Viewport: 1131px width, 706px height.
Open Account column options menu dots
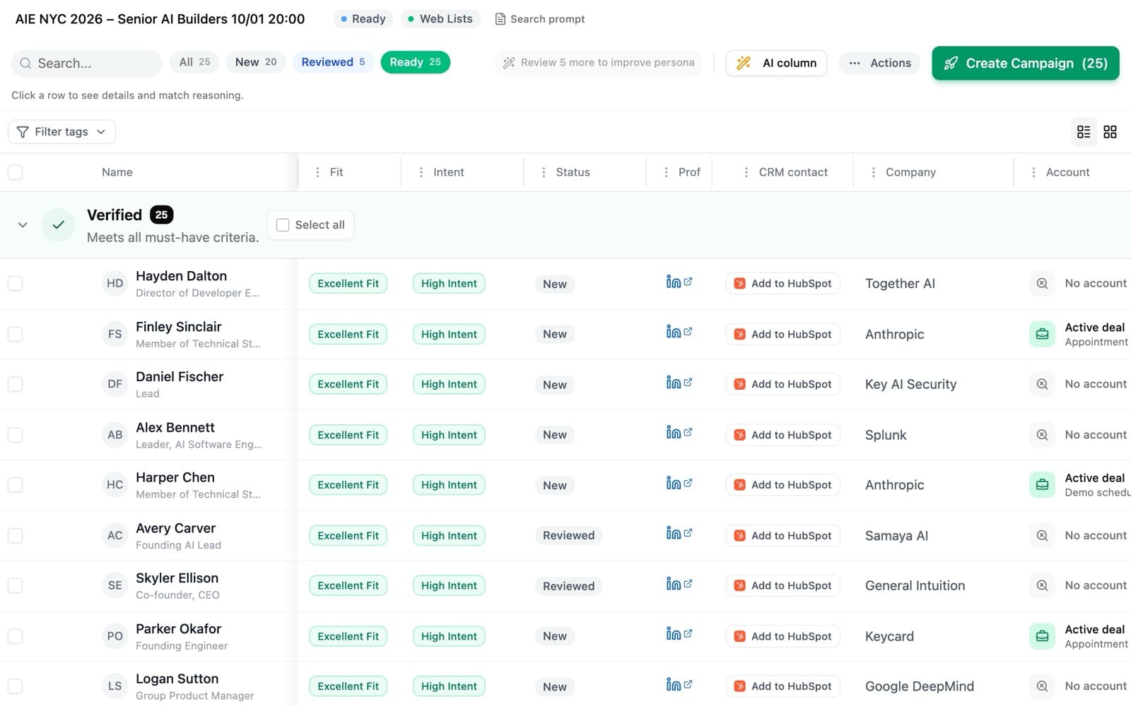point(1034,172)
